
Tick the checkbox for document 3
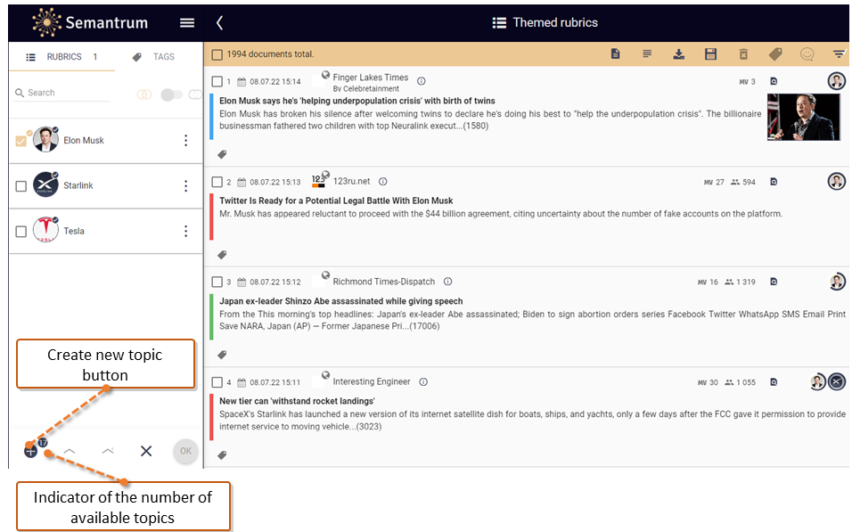pos(217,282)
